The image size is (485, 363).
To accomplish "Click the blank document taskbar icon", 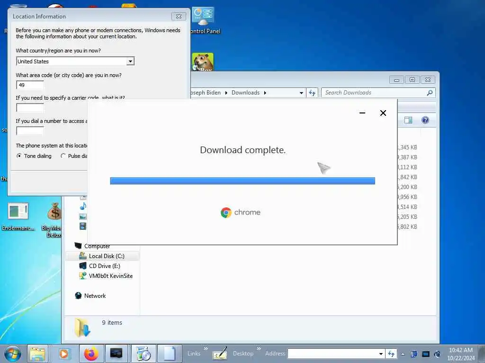I will pyautogui.click(x=170, y=354).
